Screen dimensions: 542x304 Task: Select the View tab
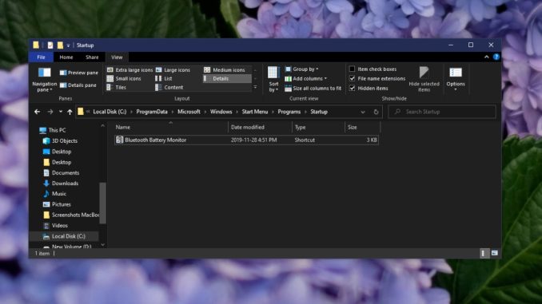(117, 57)
